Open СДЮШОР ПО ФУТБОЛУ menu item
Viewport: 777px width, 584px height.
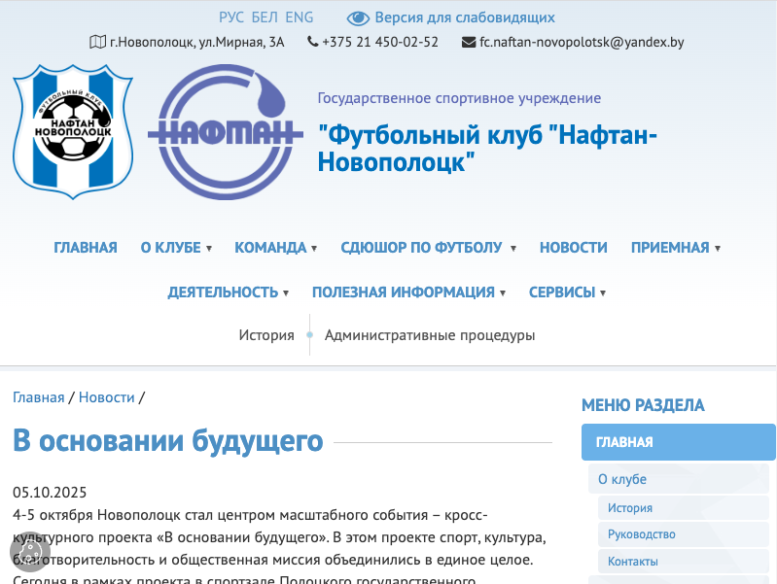pyautogui.click(x=421, y=247)
